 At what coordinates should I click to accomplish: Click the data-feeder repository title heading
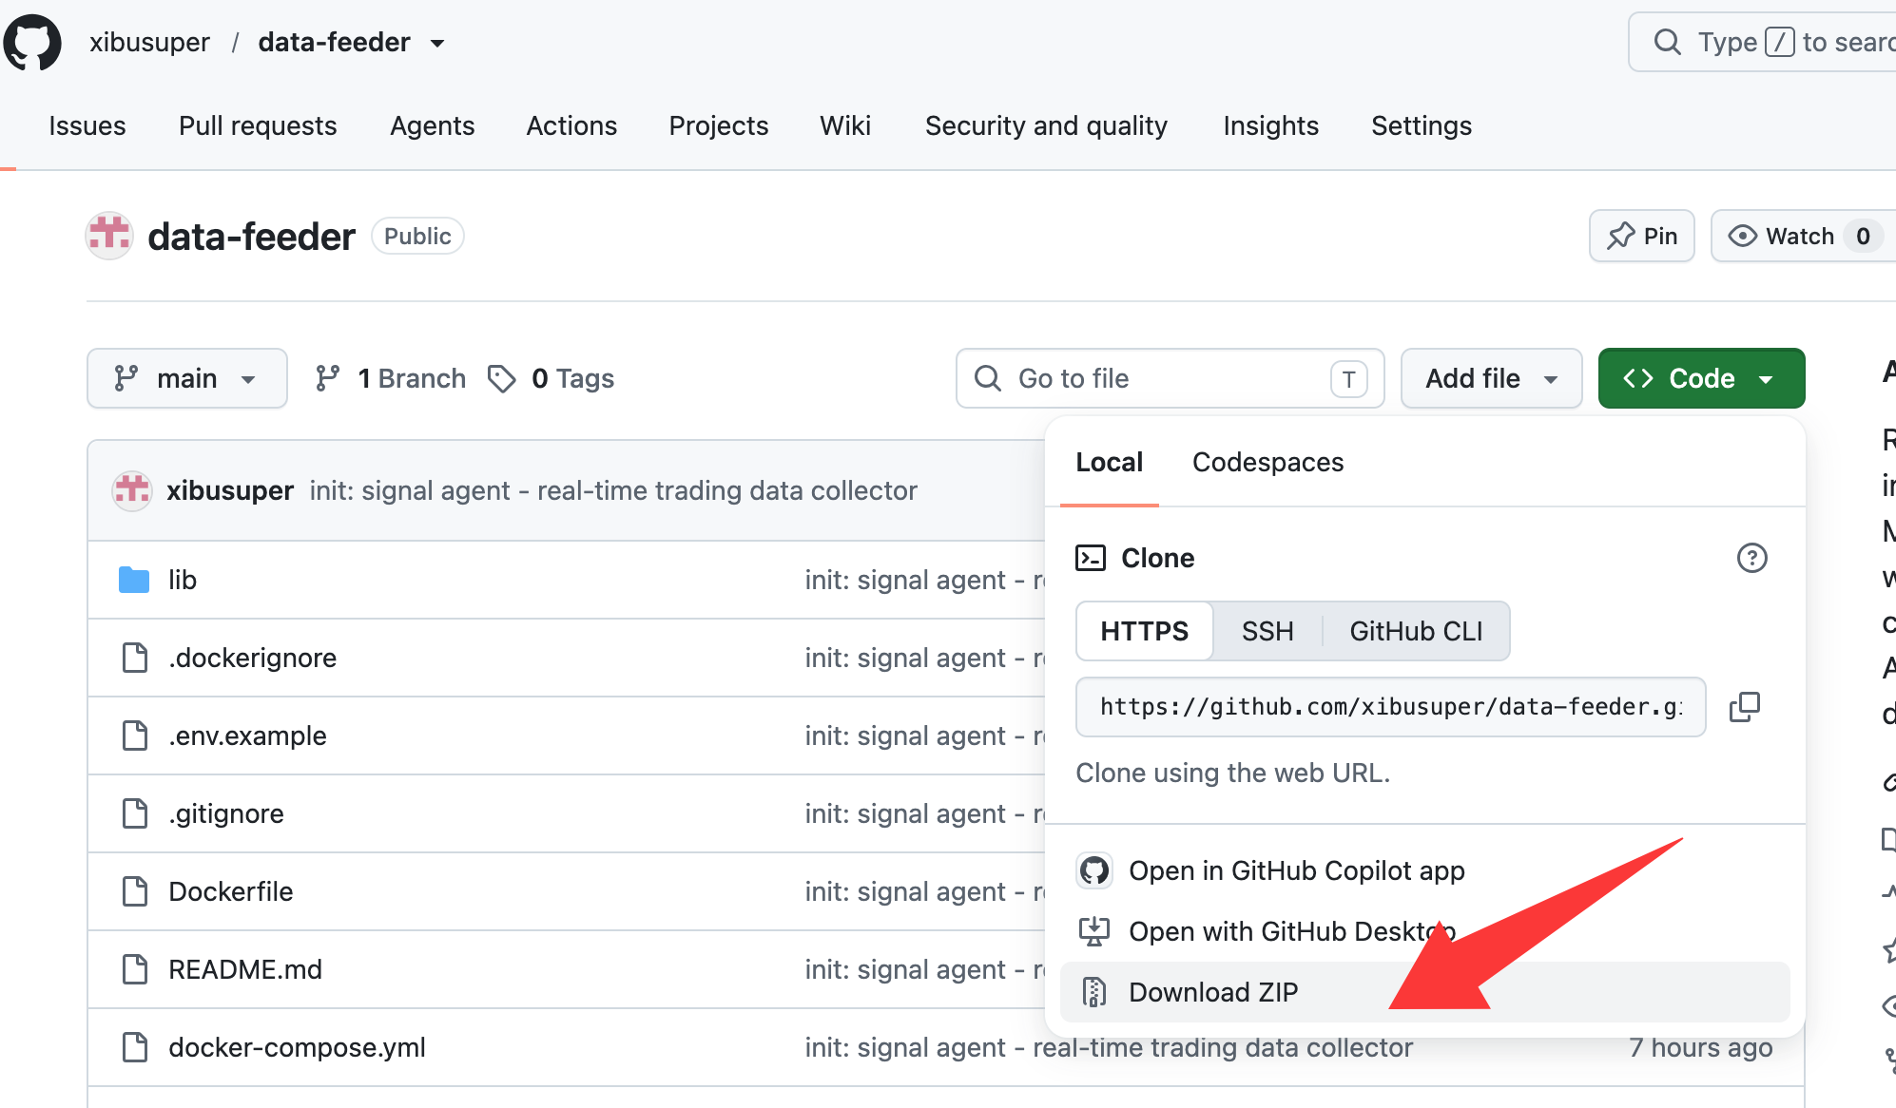[x=251, y=237]
